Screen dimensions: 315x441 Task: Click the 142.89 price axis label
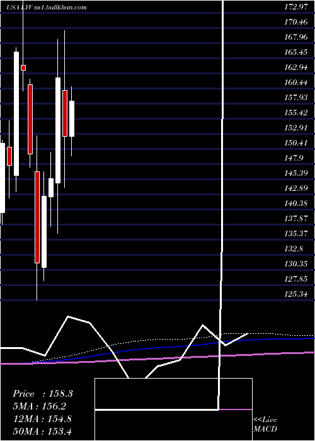pos(297,188)
